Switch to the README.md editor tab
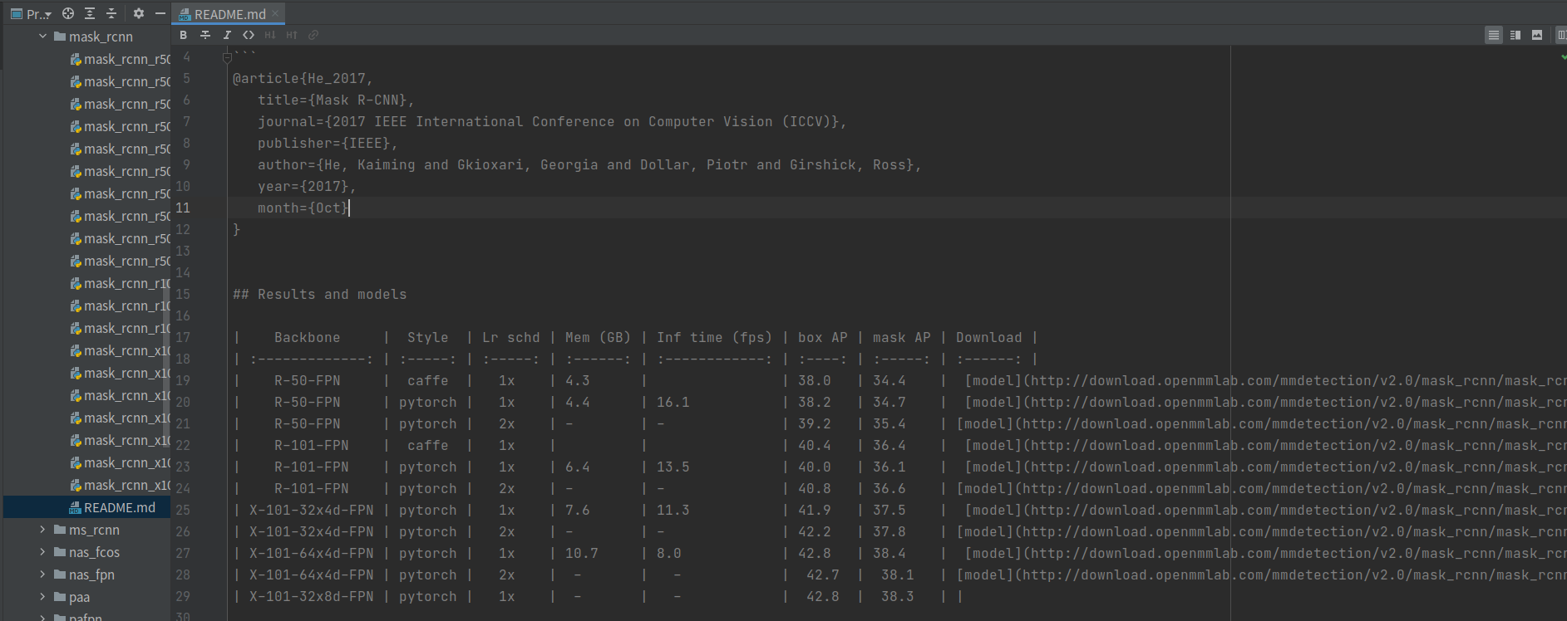 click(x=229, y=14)
